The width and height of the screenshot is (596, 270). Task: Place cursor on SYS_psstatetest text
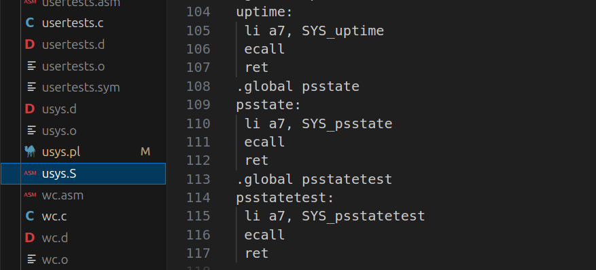[x=363, y=216]
